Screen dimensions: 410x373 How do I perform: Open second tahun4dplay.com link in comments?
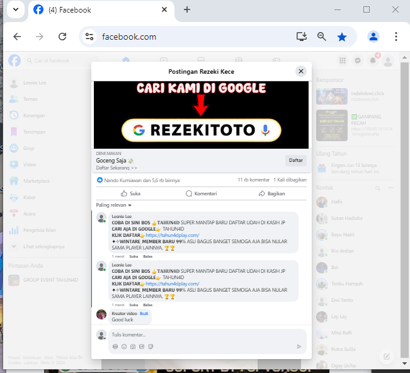[x=173, y=284]
